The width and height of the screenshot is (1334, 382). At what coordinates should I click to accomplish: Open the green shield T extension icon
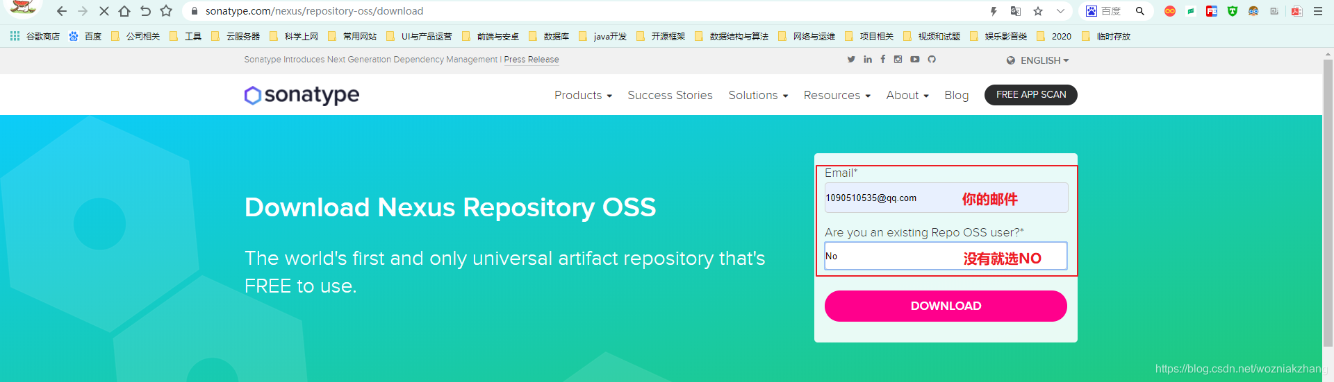[x=1233, y=11]
